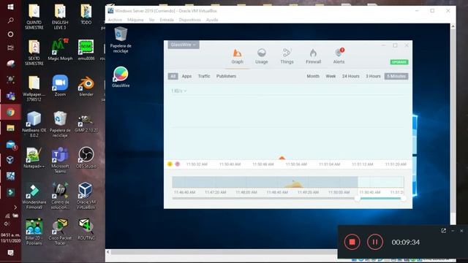
Task: Launch Zoom from the desktop
Action: pyautogui.click(x=60, y=85)
